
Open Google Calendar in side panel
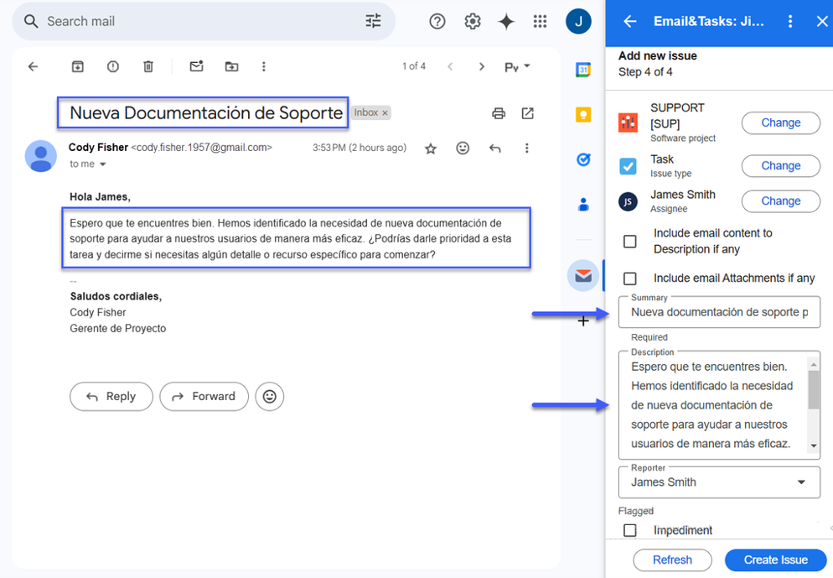click(x=583, y=70)
